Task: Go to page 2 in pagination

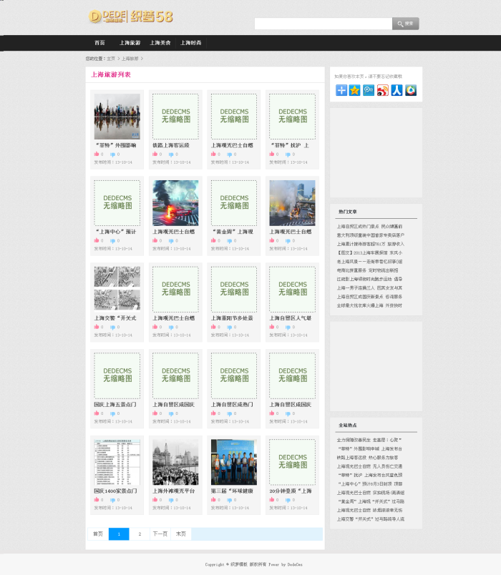Action: pos(140,534)
